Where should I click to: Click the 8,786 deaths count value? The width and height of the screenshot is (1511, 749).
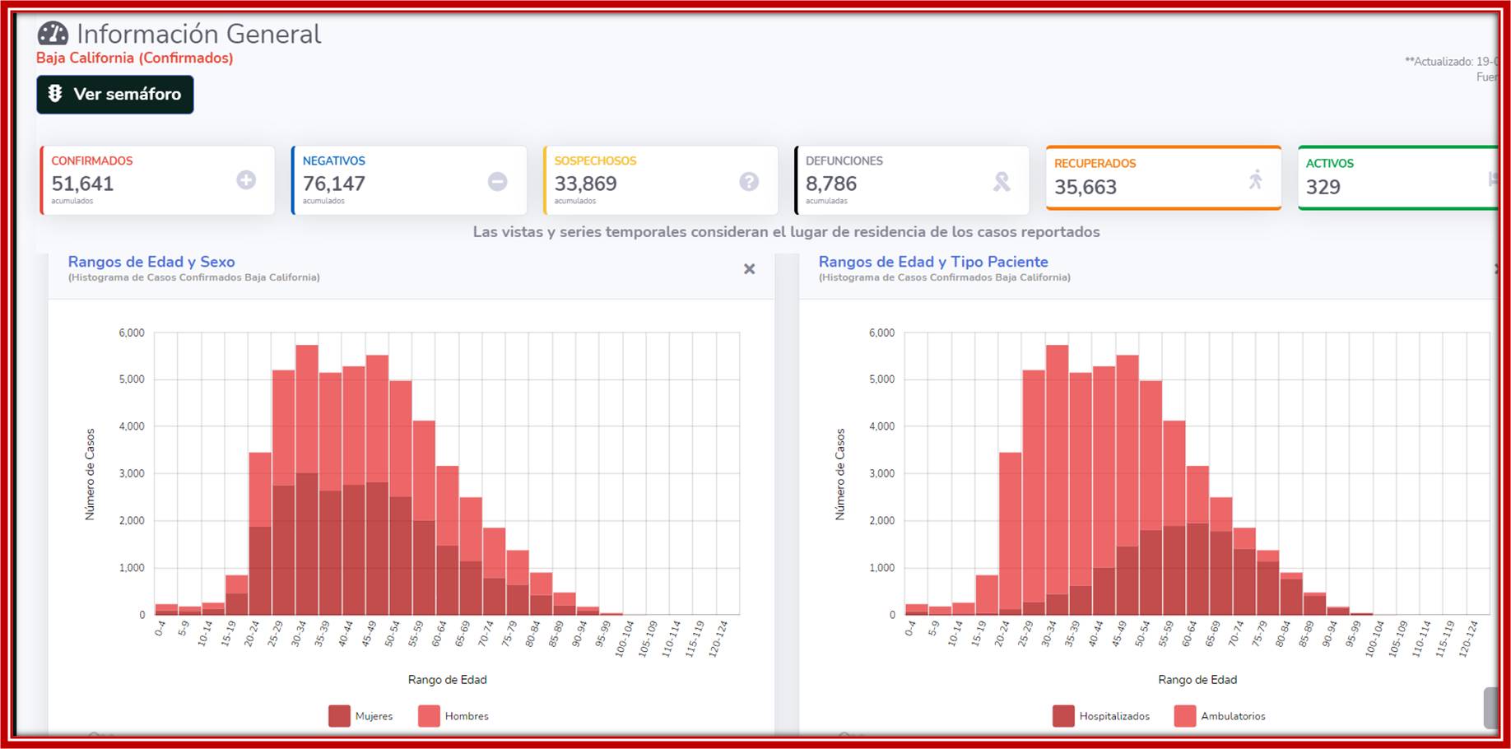pyautogui.click(x=831, y=184)
